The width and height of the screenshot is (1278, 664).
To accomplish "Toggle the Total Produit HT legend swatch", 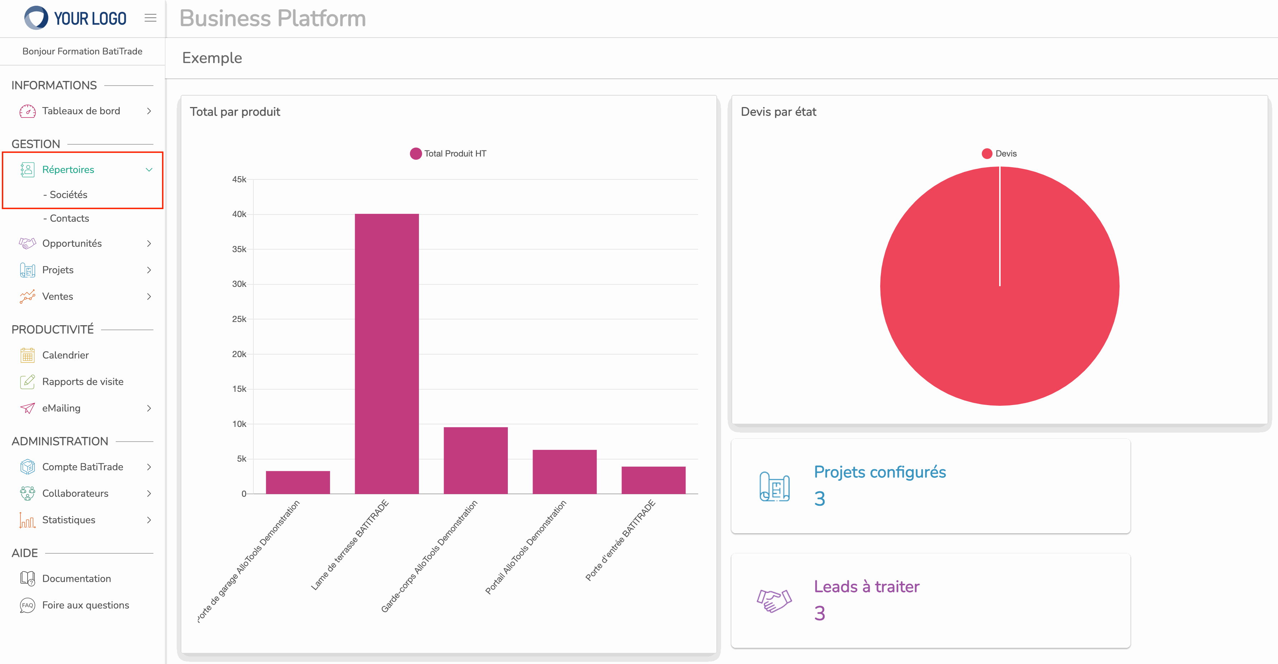I will [x=416, y=154].
